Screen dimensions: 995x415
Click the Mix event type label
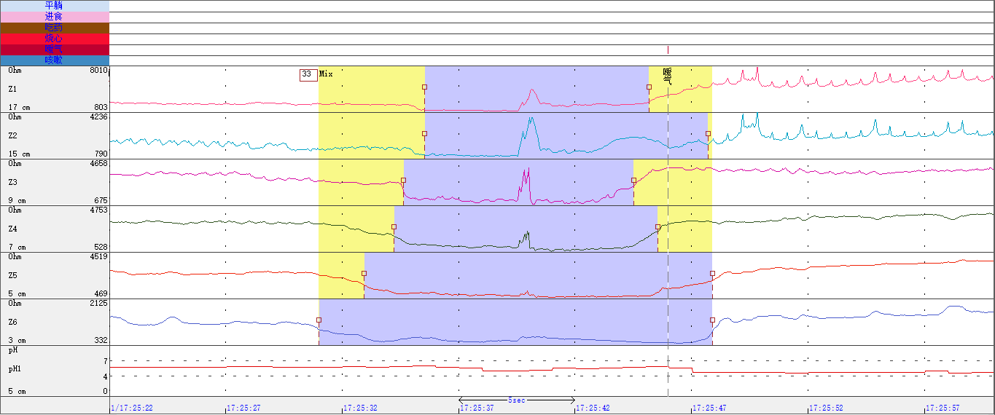click(326, 74)
